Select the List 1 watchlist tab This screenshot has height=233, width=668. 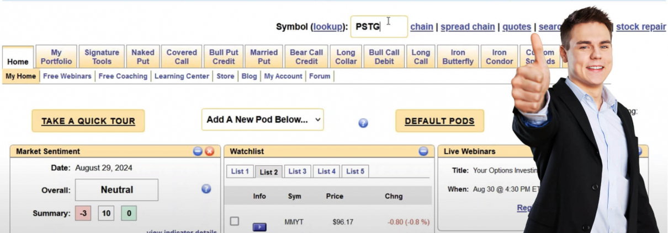pyautogui.click(x=240, y=171)
